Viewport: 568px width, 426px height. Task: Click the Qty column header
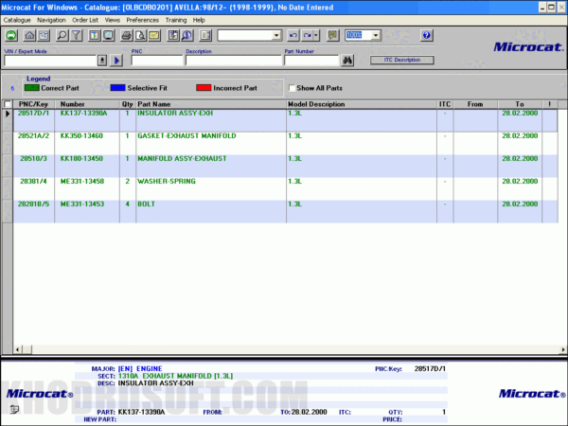coord(128,104)
